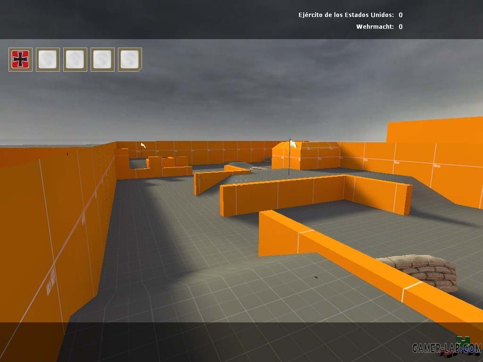Viewport: 483px width, 362px height.
Task: Click the triangular orange ramp wall
Action: click(210, 181)
